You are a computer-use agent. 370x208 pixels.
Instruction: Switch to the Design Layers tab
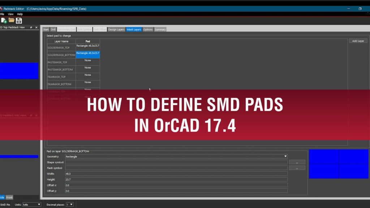[x=116, y=29]
